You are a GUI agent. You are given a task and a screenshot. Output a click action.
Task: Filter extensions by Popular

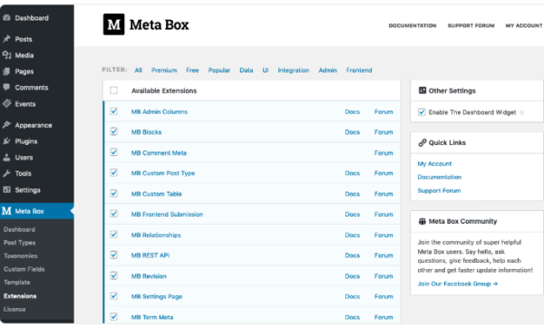(219, 70)
